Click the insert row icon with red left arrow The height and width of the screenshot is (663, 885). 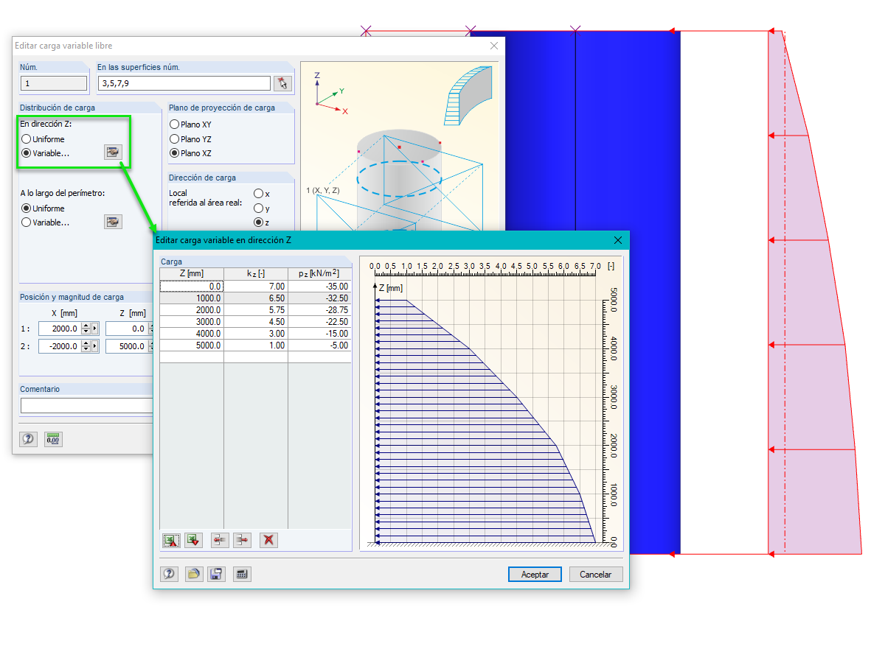[x=220, y=540]
